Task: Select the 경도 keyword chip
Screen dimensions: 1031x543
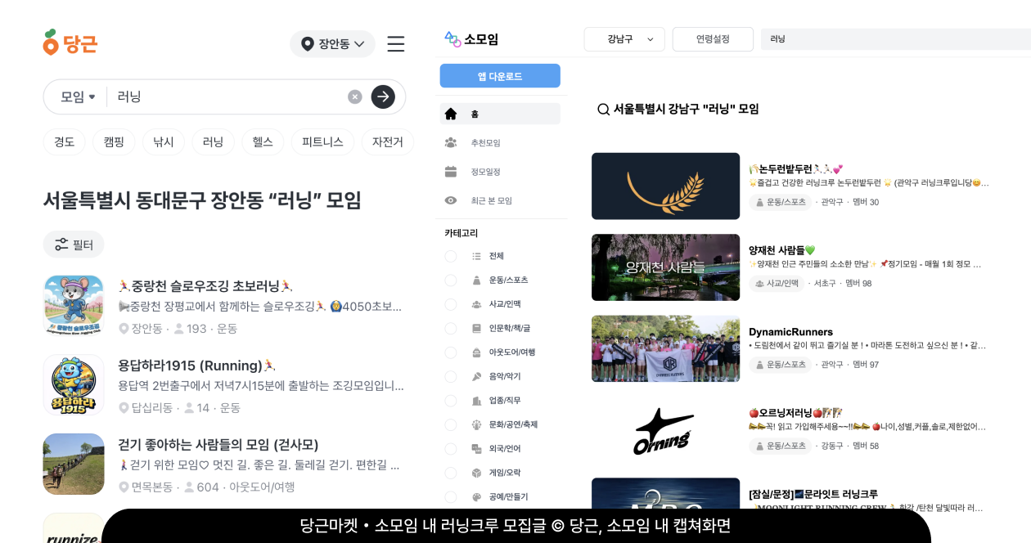Action: [65, 141]
